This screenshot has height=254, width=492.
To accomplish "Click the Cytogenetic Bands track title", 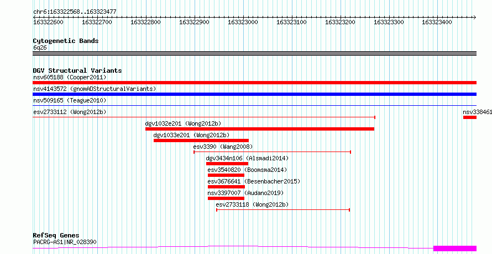I will click(66, 41).
